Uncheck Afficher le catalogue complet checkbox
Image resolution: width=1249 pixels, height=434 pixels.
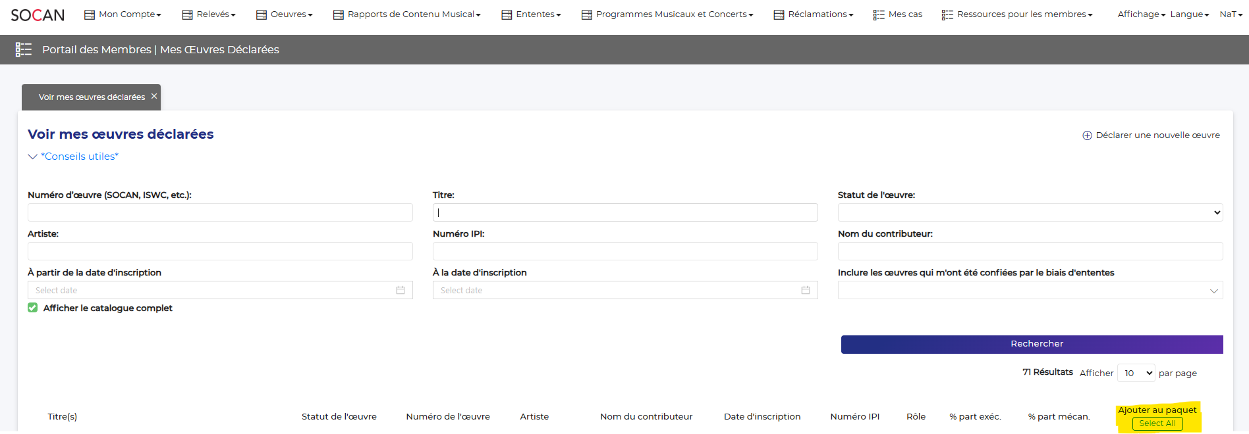33,308
